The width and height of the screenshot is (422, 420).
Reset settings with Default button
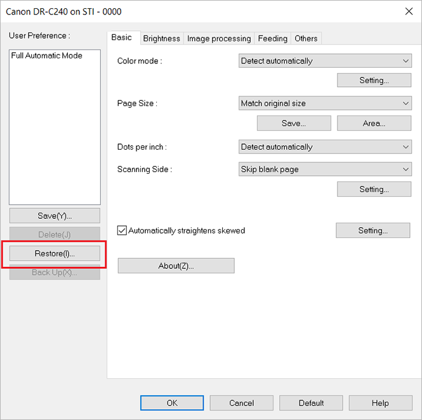coord(311,403)
